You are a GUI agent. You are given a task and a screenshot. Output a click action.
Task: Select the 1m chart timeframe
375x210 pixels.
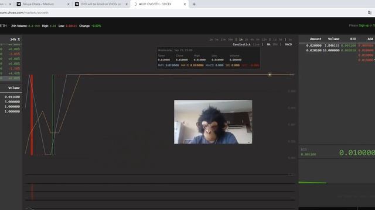coord(211,40)
